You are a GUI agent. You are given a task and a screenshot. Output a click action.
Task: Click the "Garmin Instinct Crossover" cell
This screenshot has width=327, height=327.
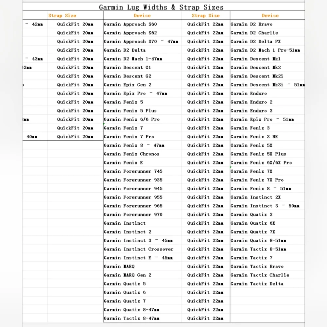point(143,249)
